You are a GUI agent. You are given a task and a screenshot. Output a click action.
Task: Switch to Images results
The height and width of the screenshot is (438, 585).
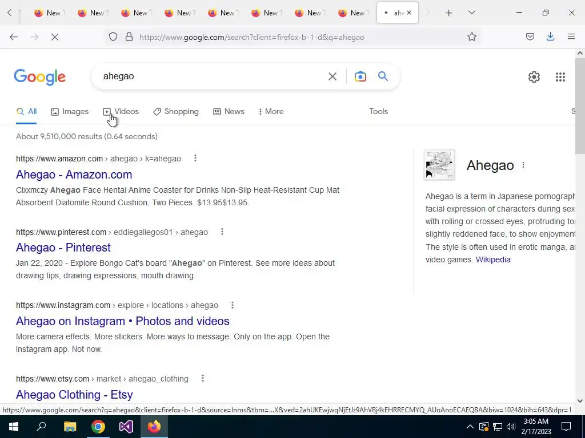pyautogui.click(x=70, y=111)
